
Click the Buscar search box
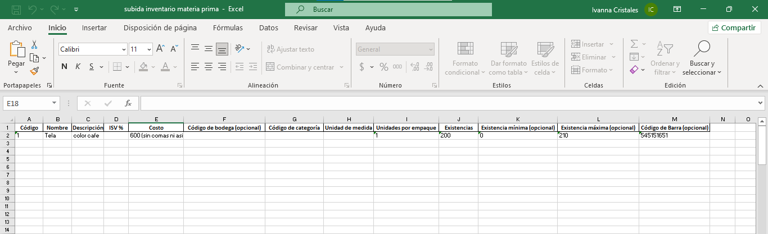pos(388,10)
